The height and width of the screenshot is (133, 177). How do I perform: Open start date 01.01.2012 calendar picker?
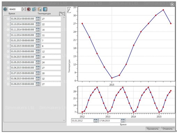point(95,121)
